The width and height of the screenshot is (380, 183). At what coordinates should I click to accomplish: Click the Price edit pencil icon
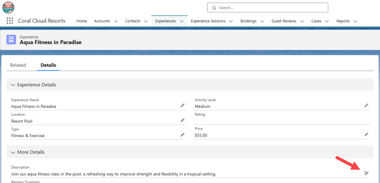tap(366, 134)
